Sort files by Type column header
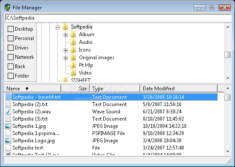The height and width of the screenshot is (167, 235). point(115,88)
